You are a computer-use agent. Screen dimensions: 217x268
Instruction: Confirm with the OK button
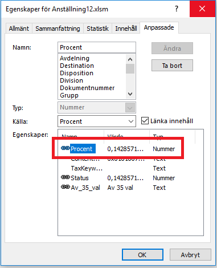point(142,255)
